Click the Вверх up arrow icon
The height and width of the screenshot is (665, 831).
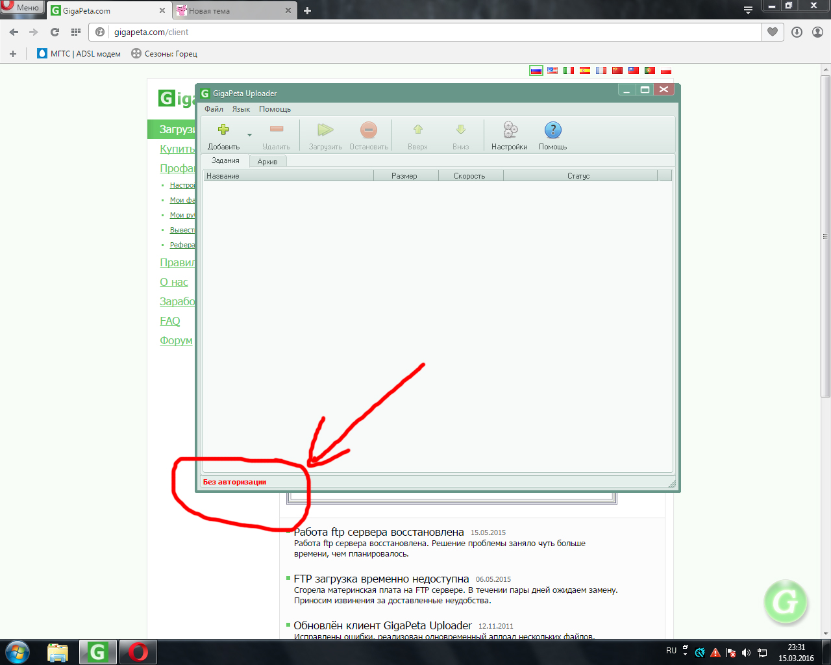click(x=417, y=130)
